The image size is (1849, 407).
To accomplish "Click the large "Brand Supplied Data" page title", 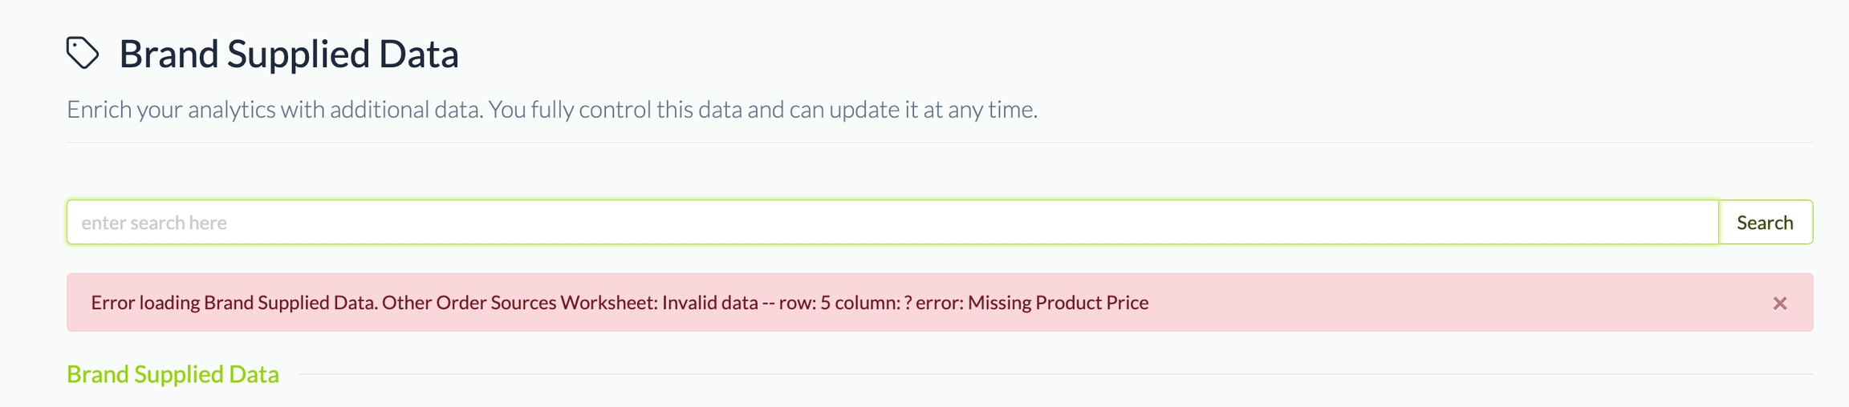I will tap(289, 54).
